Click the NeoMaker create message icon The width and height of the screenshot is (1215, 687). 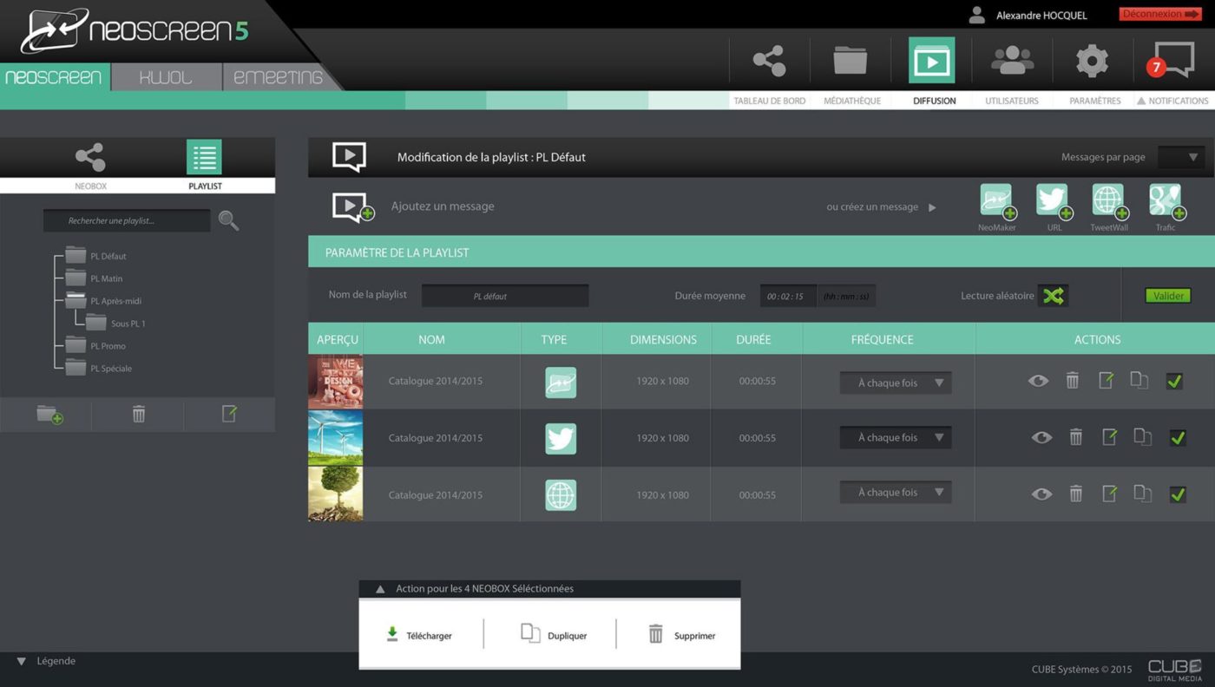pos(996,201)
